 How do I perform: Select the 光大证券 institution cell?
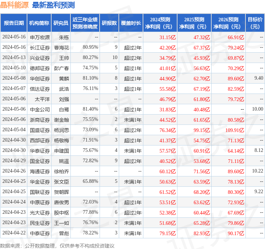(40, 213)
